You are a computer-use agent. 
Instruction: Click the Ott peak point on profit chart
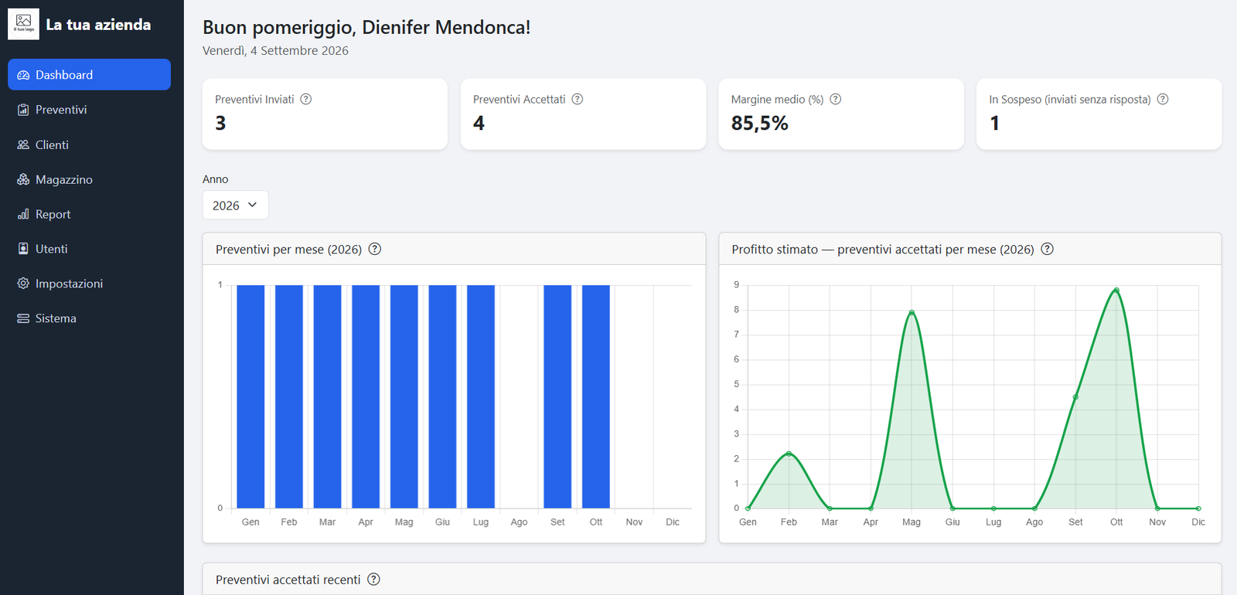[x=1116, y=291]
